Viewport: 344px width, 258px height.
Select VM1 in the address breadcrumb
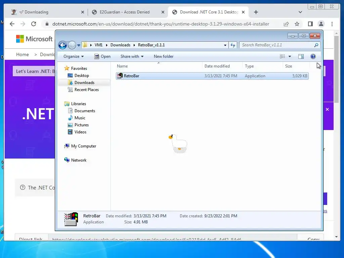tap(98, 45)
